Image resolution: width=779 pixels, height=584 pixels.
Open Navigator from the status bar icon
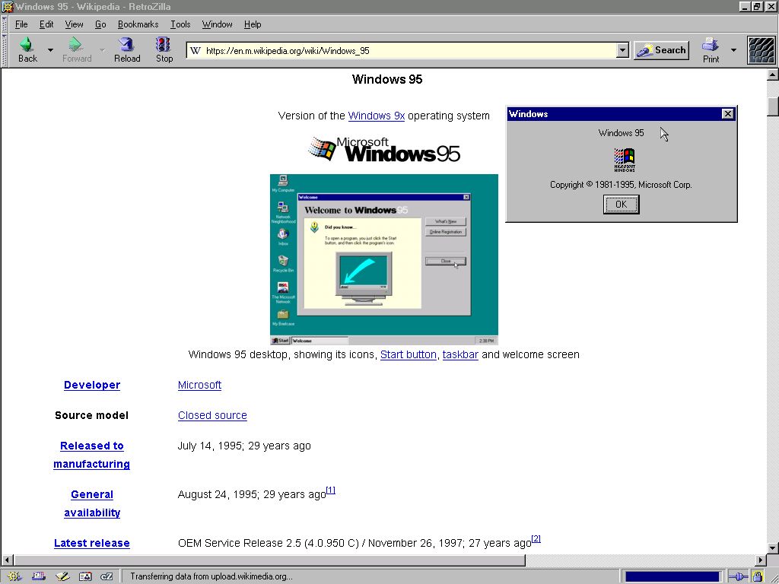point(15,576)
